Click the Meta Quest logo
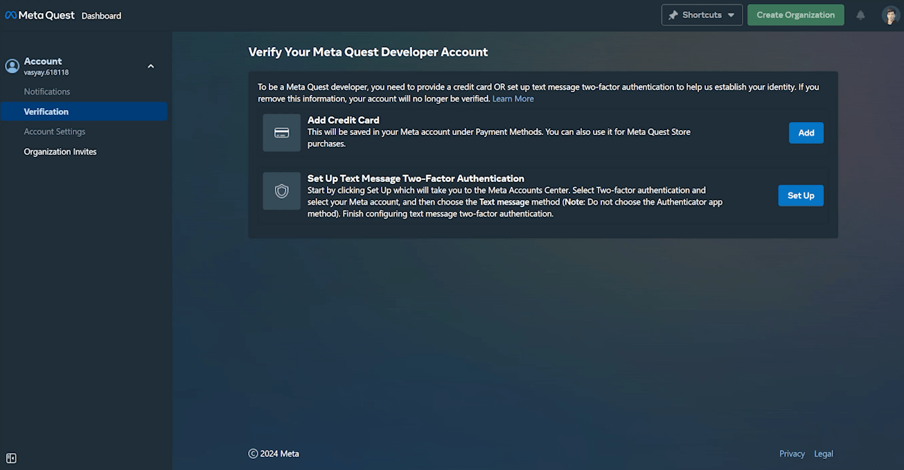The width and height of the screenshot is (904, 470). (39, 15)
